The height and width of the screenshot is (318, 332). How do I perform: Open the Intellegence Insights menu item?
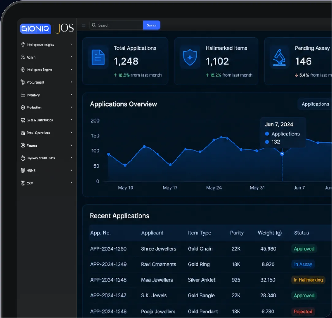47,45
